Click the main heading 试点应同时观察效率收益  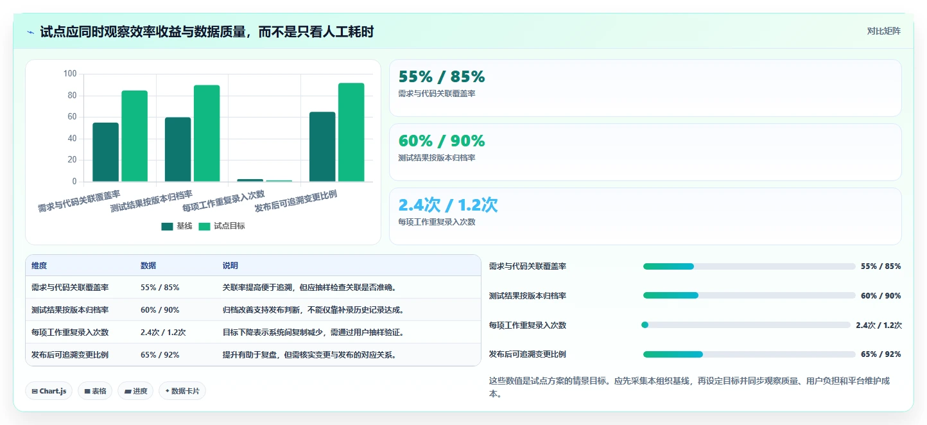click(207, 31)
